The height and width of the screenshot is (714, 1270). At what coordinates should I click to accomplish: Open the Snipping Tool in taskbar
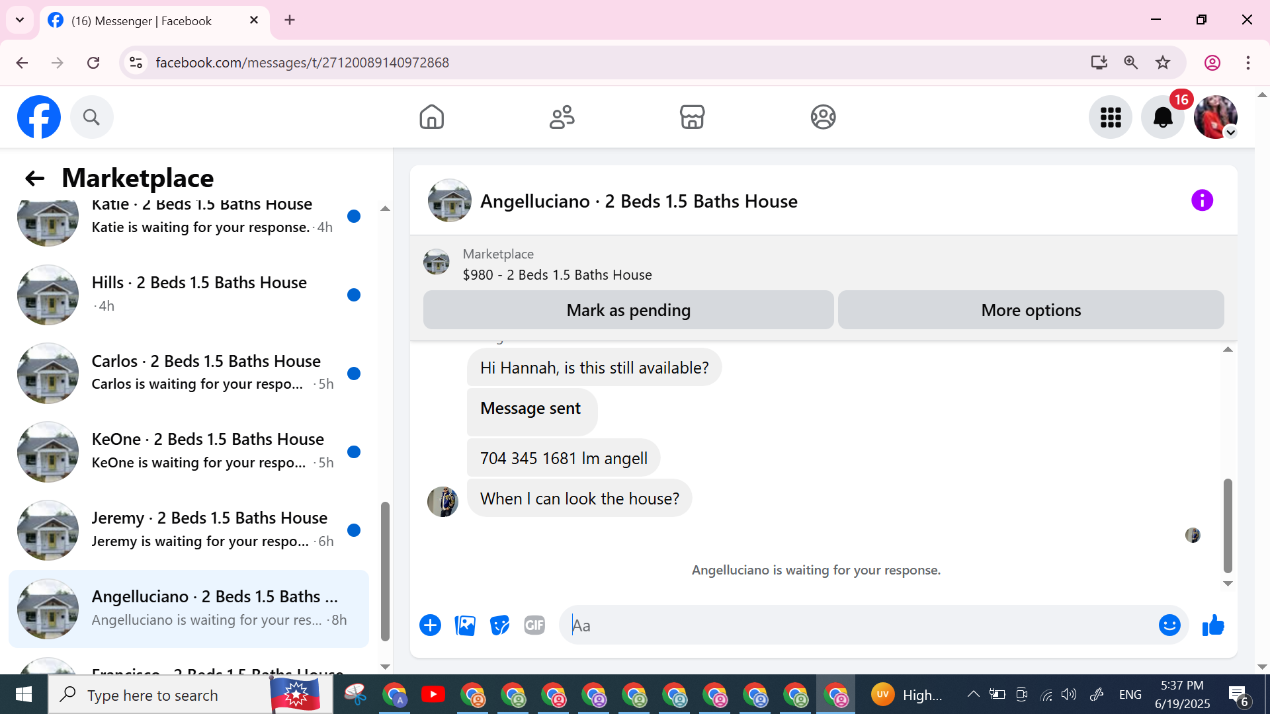[x=355, y=695]
